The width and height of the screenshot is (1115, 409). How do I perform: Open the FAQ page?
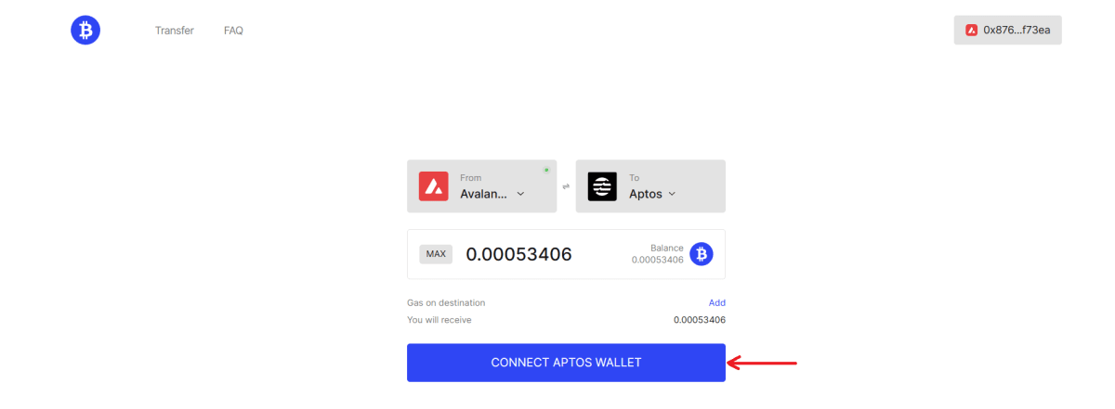click(x=233, y=31)
